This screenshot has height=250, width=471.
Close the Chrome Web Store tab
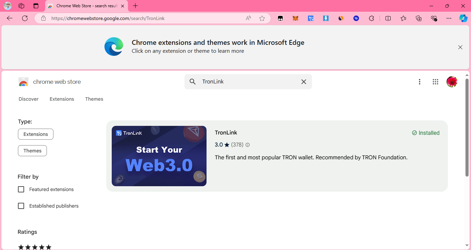coord(122,6)
